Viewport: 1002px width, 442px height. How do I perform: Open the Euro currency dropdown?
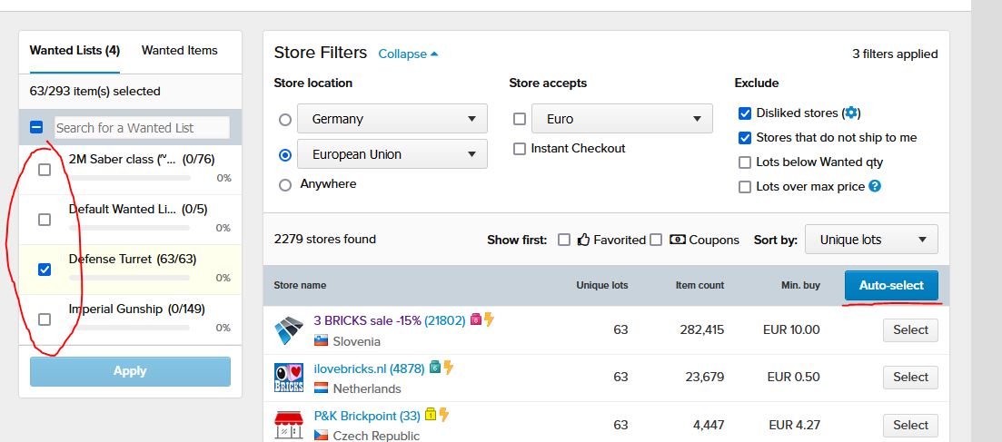coord(621,119)
